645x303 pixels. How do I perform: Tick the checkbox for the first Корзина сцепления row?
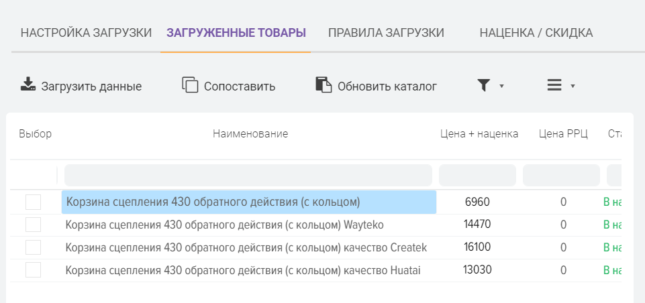click(x=33, y=202)
